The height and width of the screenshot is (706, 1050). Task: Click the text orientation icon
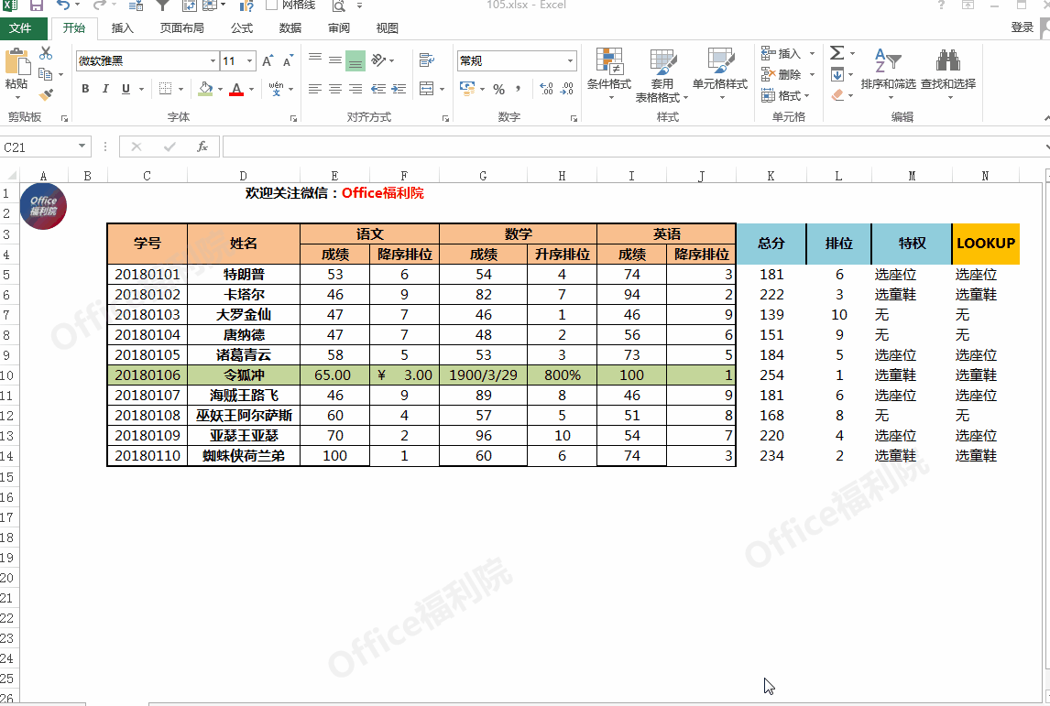[379, 60]
